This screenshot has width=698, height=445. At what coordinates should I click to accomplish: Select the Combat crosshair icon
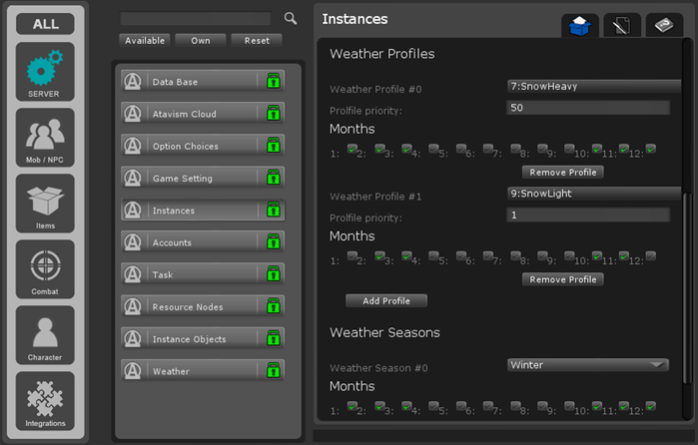[45, 268]
